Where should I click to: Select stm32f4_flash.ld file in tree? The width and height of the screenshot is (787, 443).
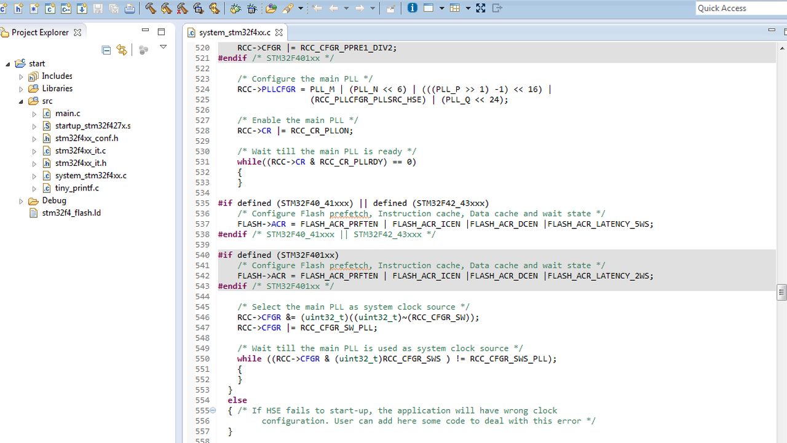71,213
